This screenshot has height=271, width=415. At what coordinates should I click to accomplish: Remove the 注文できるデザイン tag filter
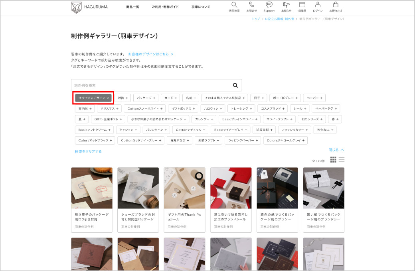click(107, 98)
